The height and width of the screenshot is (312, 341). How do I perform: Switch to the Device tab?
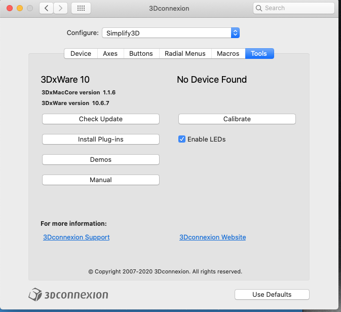click(81, 54)
